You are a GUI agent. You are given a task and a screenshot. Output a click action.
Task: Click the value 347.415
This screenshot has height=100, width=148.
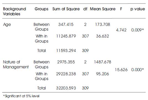[66, 24]
